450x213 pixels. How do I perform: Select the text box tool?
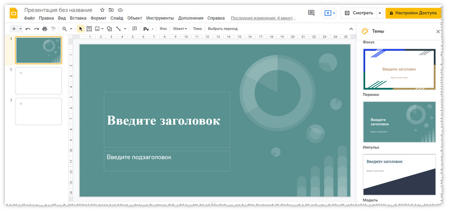click(x=89, y=29)
